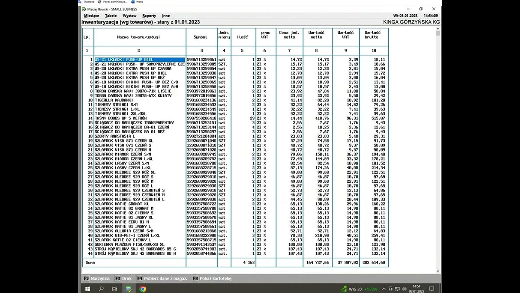Click F3 Druk to print
This screenshot has height=293, width=520.
(x=123, y=278)
